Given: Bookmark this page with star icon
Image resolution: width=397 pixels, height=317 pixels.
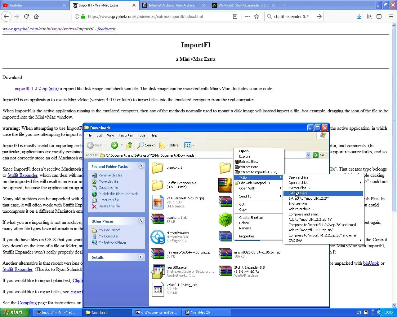Looking at the screenshot, I should [x=256, y=16].
